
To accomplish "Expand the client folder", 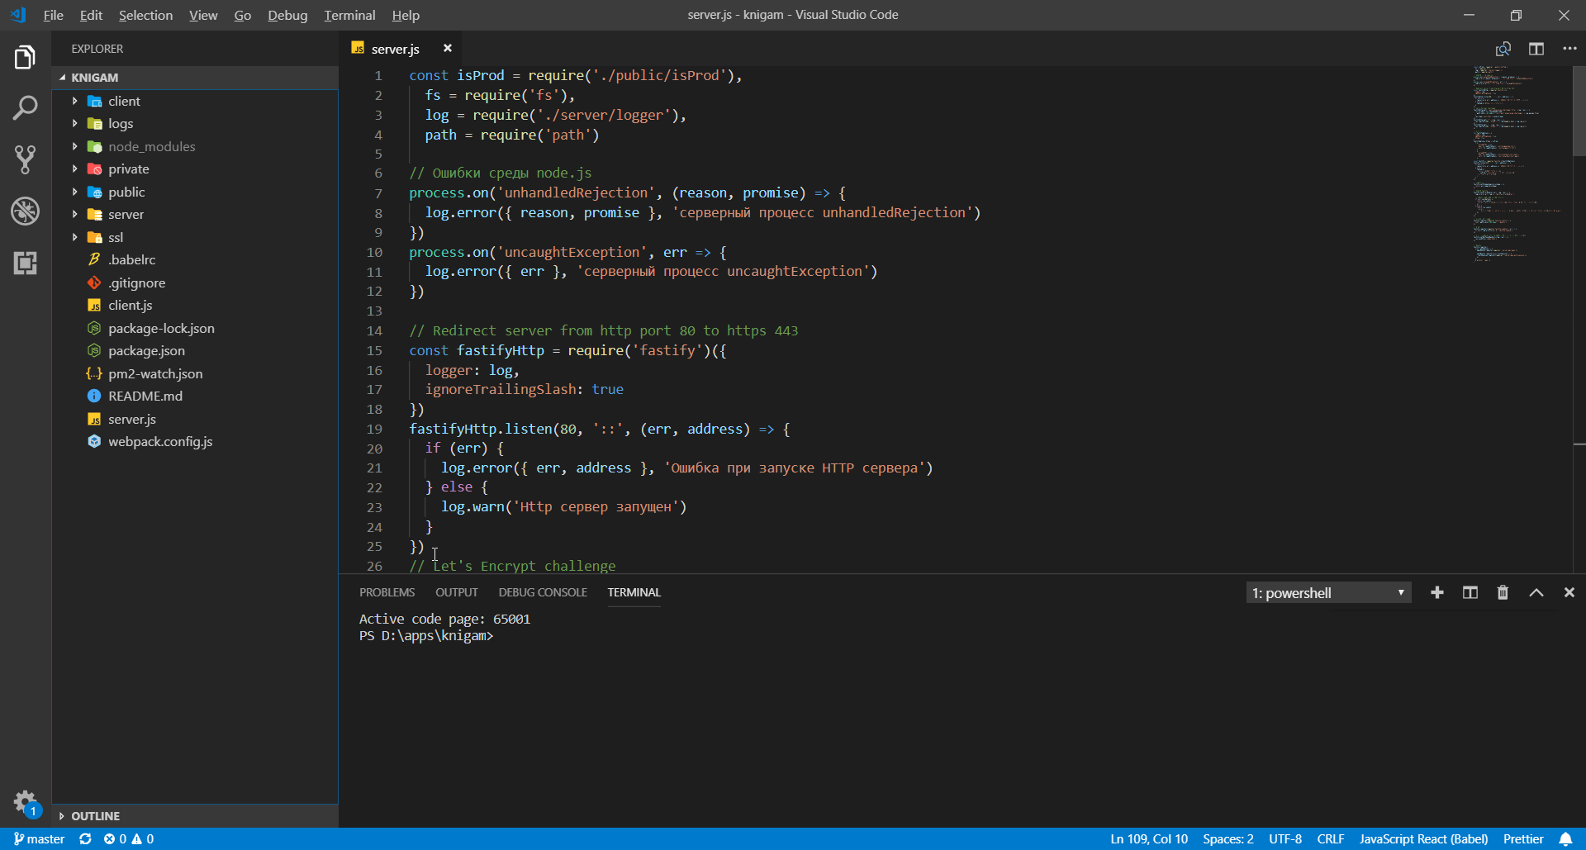I will point(124,101).
